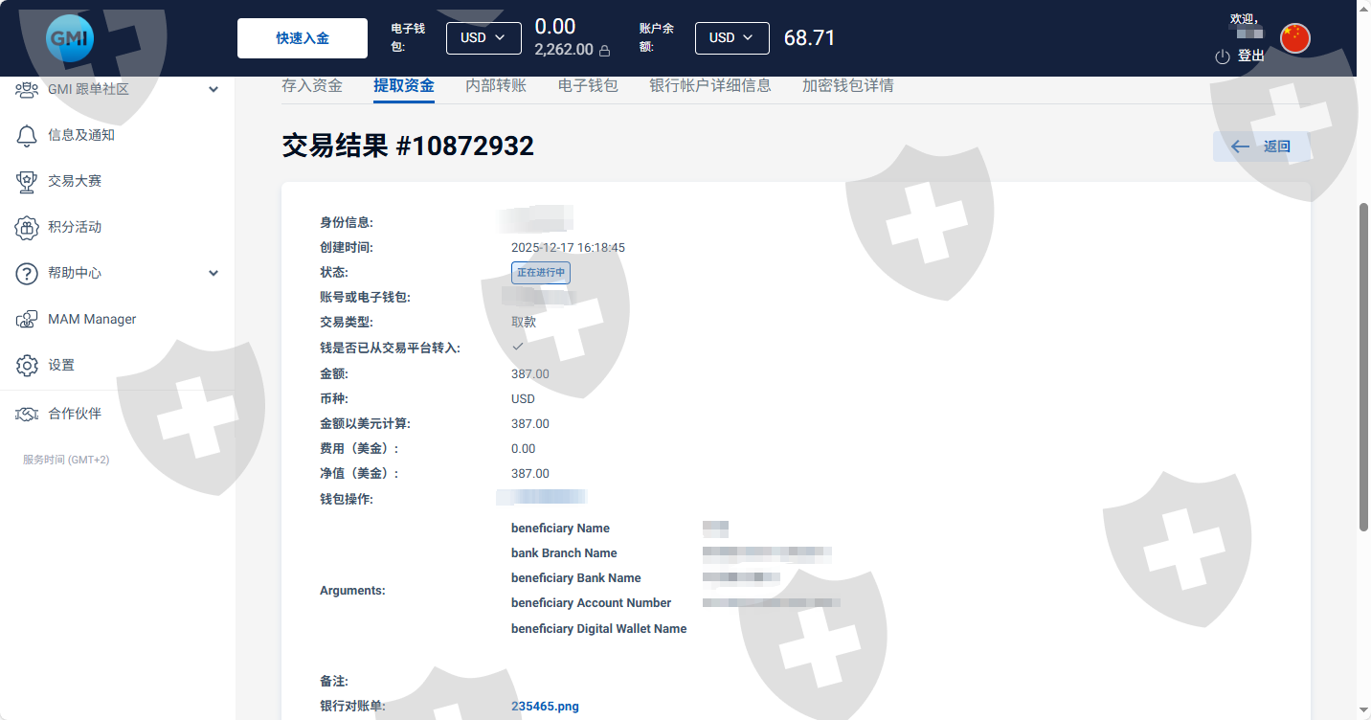1371x720 pixels.
Task: Click the 快速入金 button
Action: [x=303, y=38]
